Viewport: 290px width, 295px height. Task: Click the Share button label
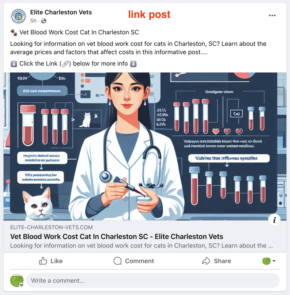click(x=222, y=261)
